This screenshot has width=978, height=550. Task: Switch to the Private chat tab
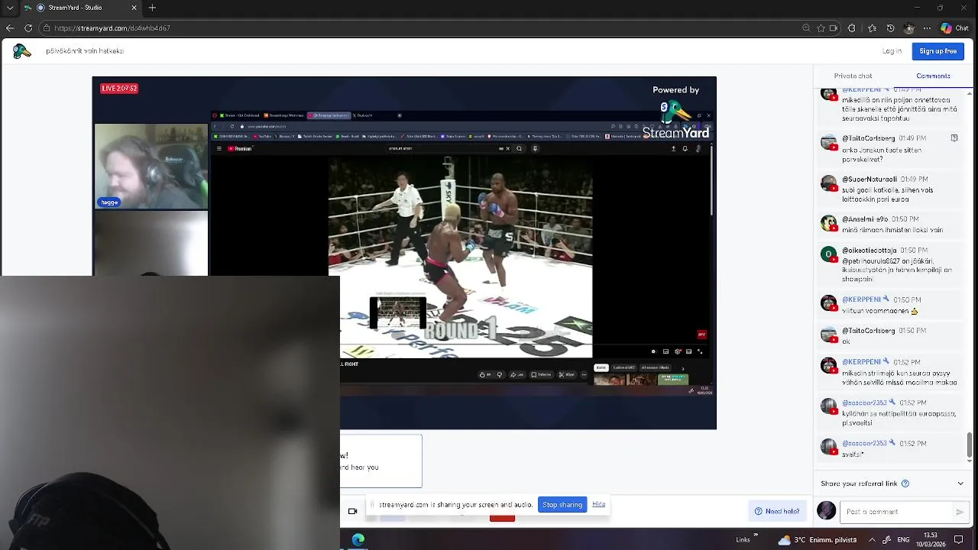tap(853, 76)
